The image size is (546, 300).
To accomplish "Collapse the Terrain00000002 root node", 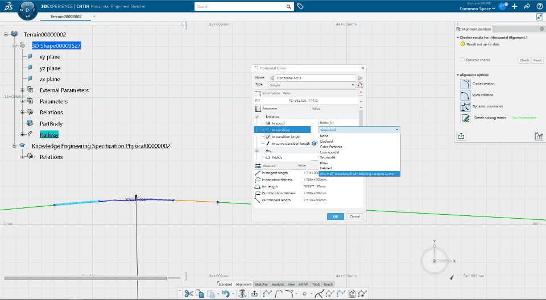I will [6, 35].
